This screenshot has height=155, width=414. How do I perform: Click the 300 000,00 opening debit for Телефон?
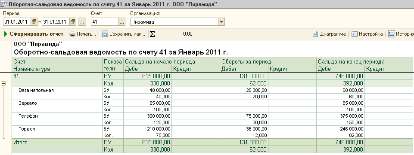[x=148, y=116]
